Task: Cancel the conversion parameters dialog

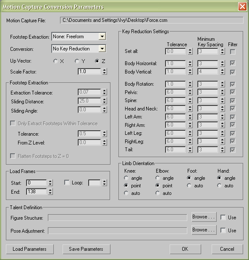Action: pos(227,249)
